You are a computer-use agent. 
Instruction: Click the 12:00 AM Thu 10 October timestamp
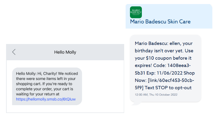tap(156, 95)
